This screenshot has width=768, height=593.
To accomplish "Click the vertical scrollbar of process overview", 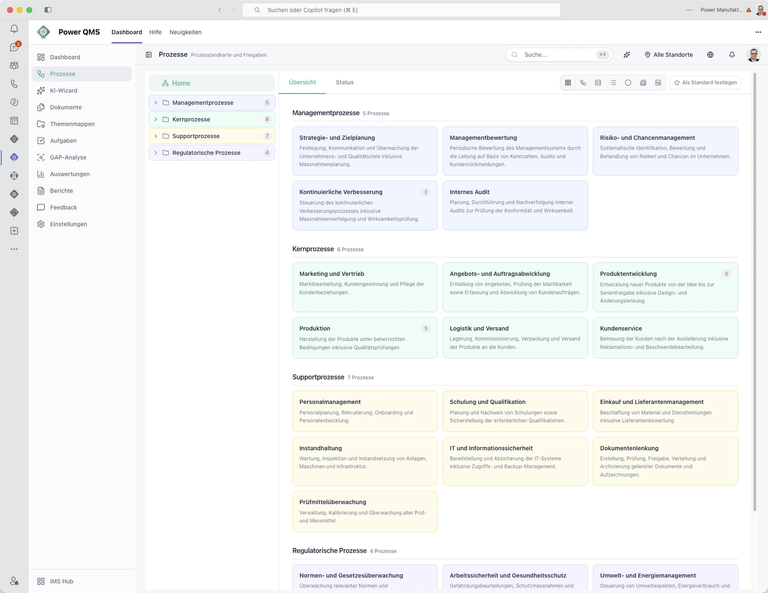I will tap(755, 292).
